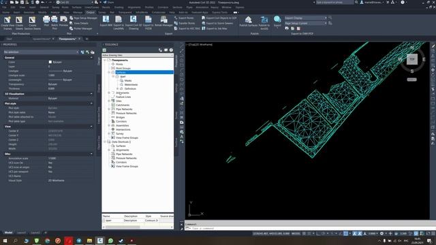Expand Definition node under surface
This screenshot has height=245, width=436.
118,88
